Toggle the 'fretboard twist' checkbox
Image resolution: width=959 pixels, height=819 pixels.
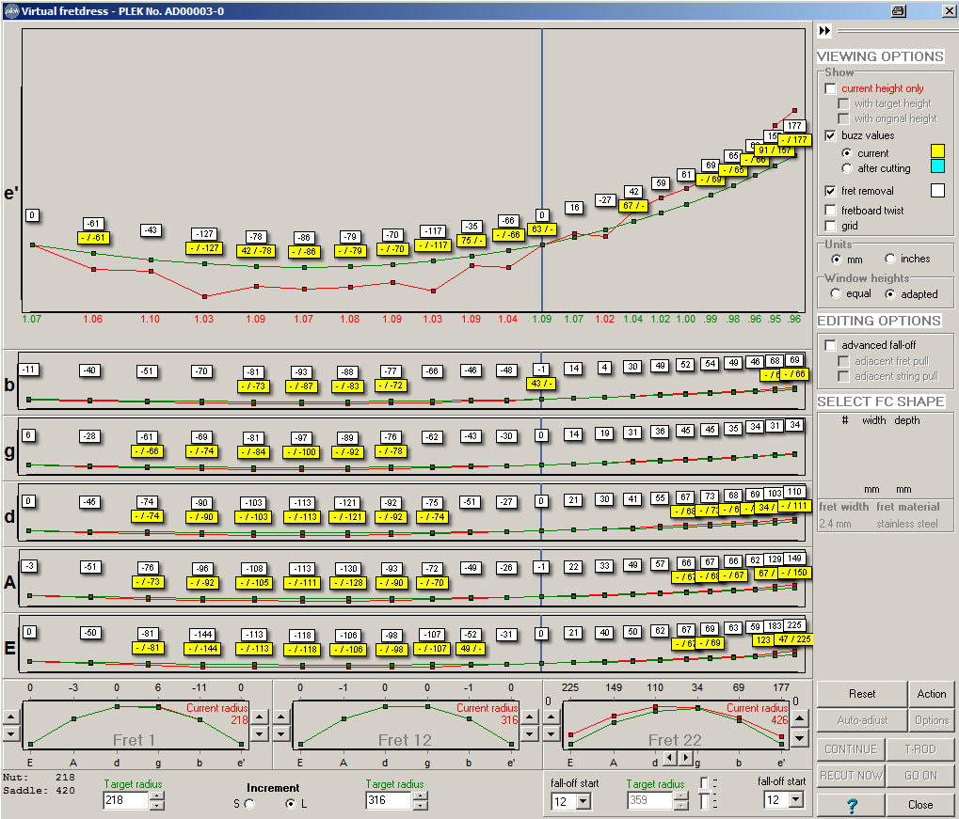click(830, 210)
